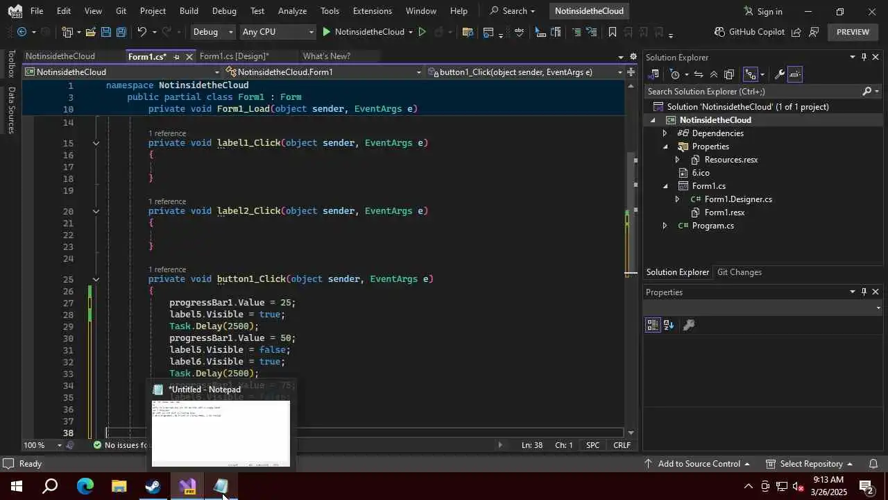Collapse the button1_Click method in editor
This screenshot has width=888, height=500.
(x=96, y=279)
